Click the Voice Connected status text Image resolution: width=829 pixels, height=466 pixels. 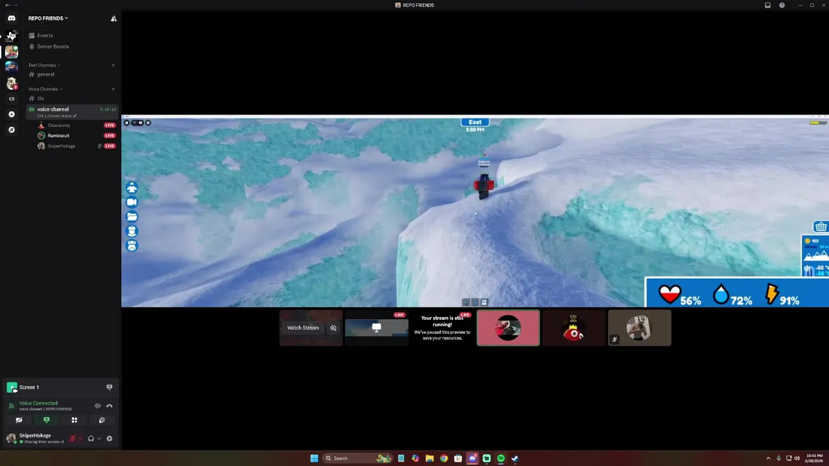[x=38, y=403]
